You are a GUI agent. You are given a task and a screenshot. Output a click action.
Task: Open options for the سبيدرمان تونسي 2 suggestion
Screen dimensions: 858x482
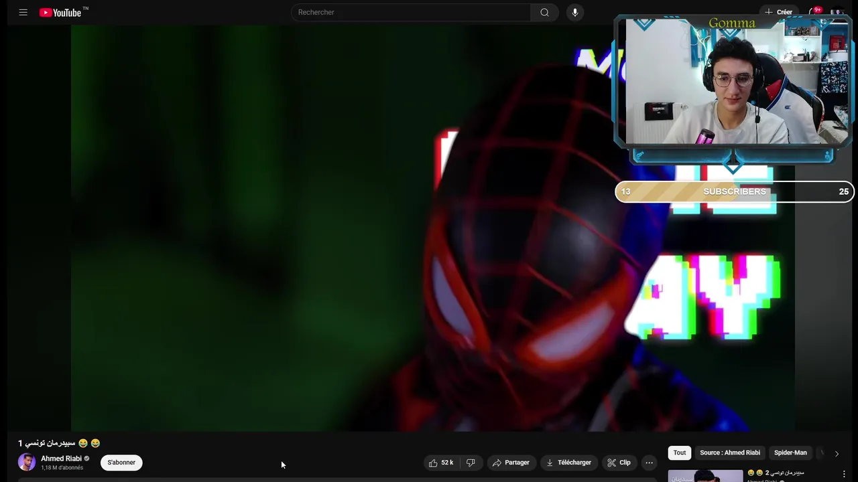[x=844, y=474]
